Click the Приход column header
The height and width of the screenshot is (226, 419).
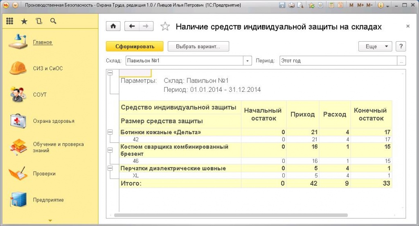tap(302, 114)
